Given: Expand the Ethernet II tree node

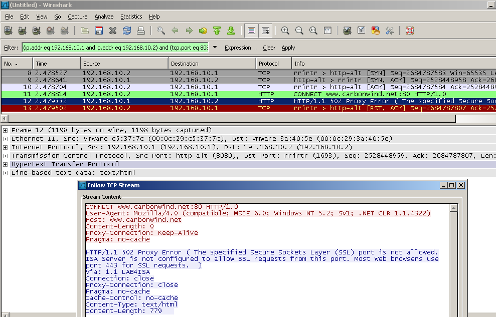Looking at the screenshot, I should click(5, 139).
